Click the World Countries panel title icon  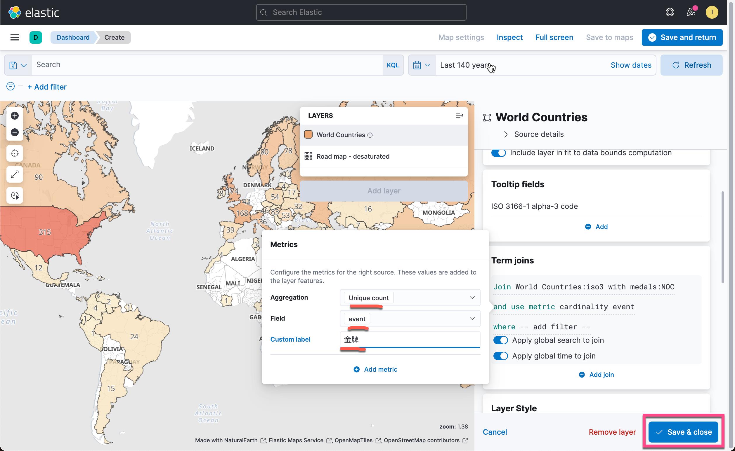tap(487, 118)
